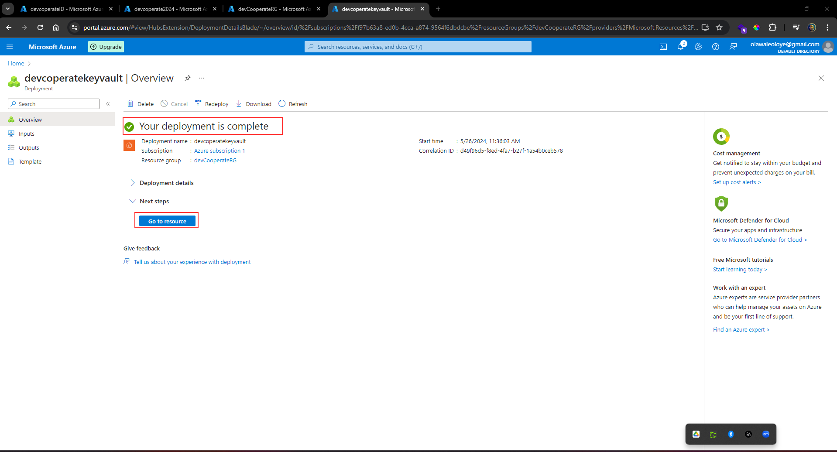Pin the deployment blade to dashboard
This screenshot has width=837, height=452.
(x=188, y=78)
